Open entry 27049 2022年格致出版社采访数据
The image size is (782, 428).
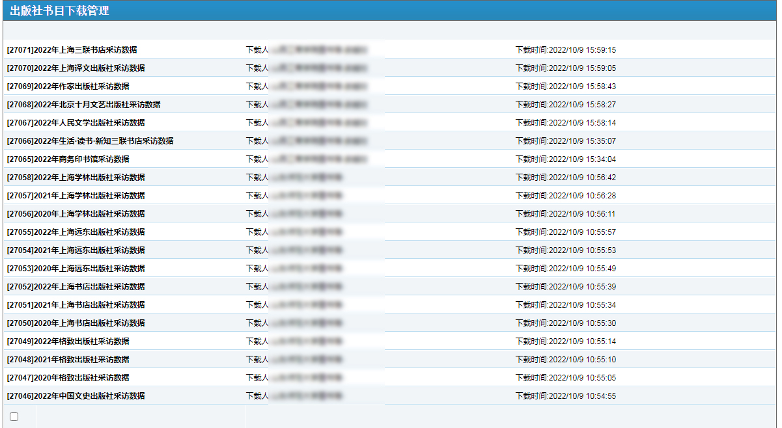68,341
